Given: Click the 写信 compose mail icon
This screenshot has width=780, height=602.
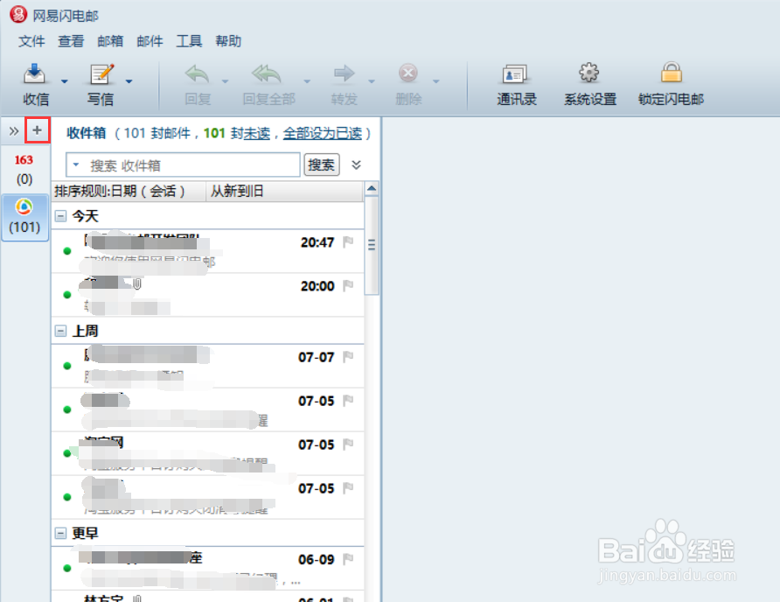Looking at the screenshot, I should [101, 73].
